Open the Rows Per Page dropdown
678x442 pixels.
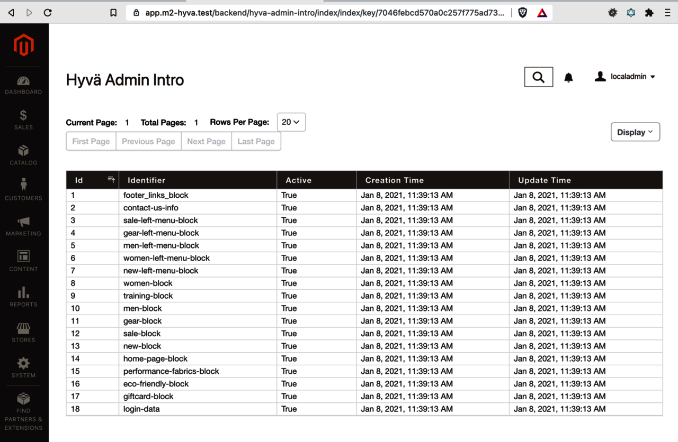coord(291,122)
